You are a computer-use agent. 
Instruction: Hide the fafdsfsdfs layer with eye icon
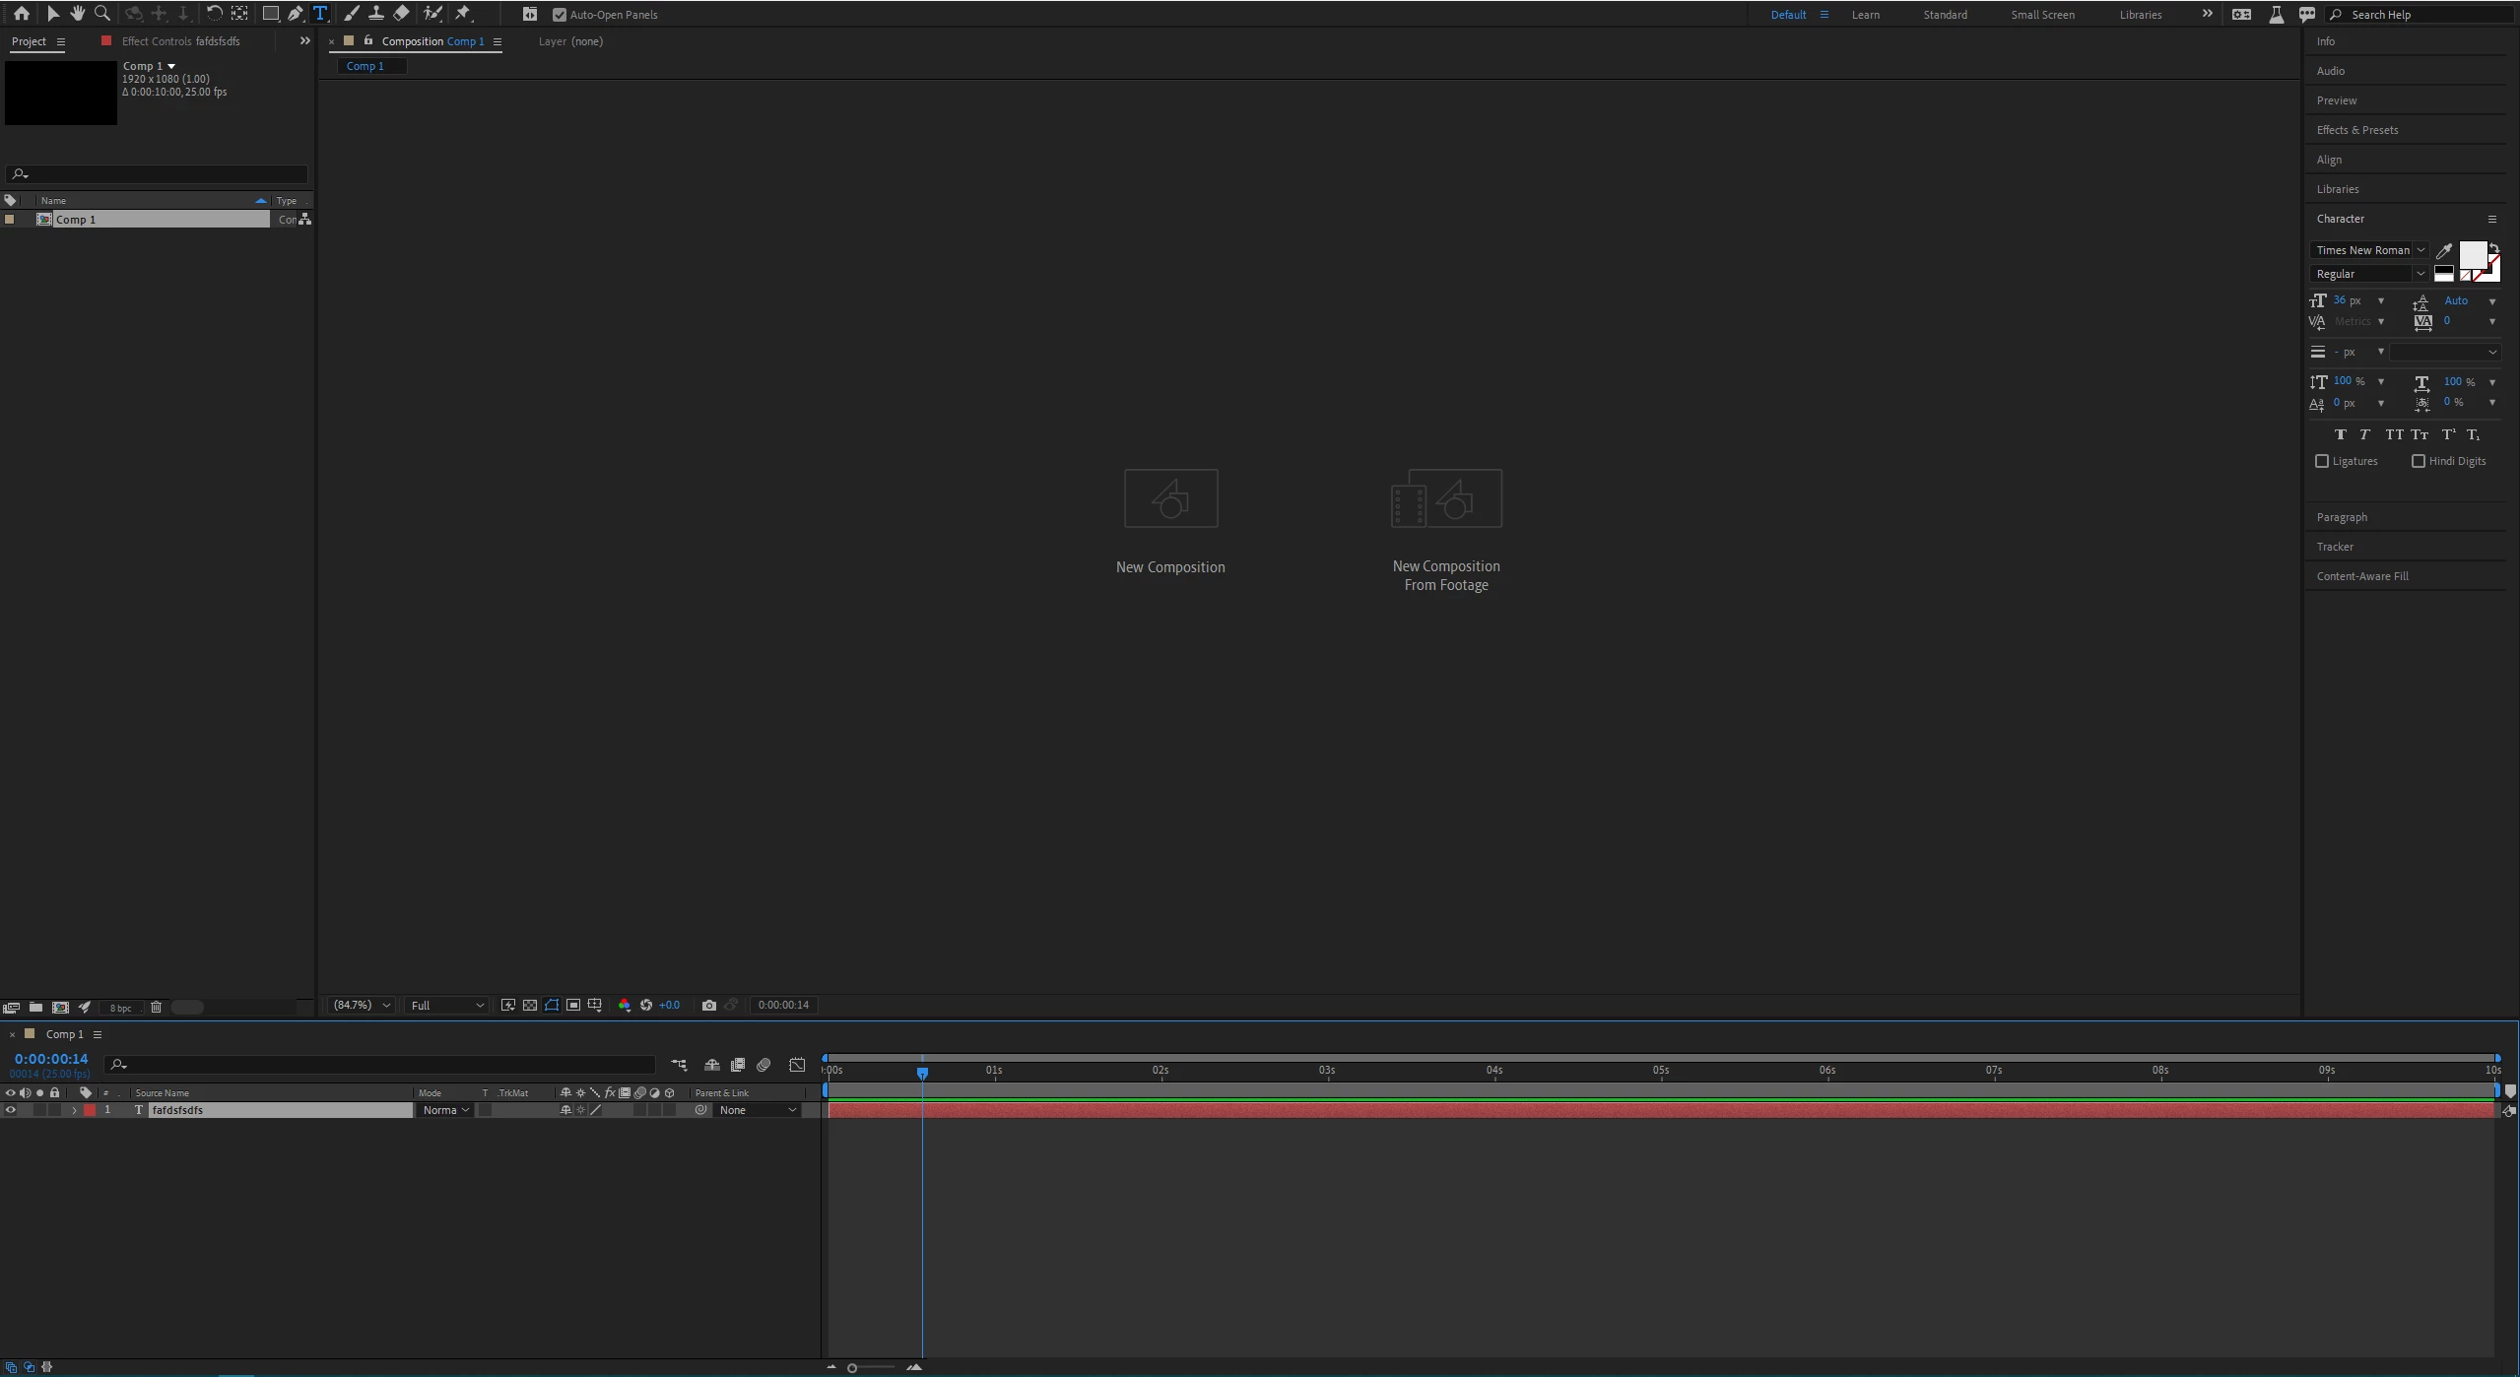tap(11, 1110)
